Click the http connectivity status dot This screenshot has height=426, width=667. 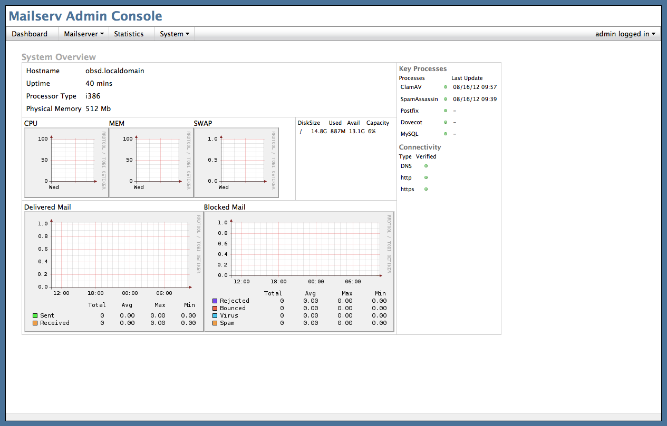pos(426,177)
